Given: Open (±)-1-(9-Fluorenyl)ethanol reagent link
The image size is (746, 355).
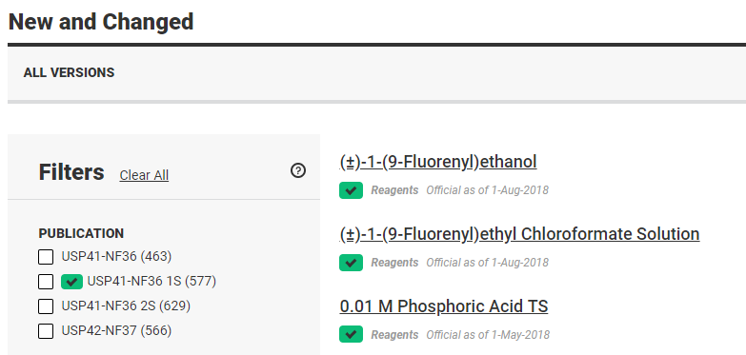Looking at the screenshot, I should (438, 162).
